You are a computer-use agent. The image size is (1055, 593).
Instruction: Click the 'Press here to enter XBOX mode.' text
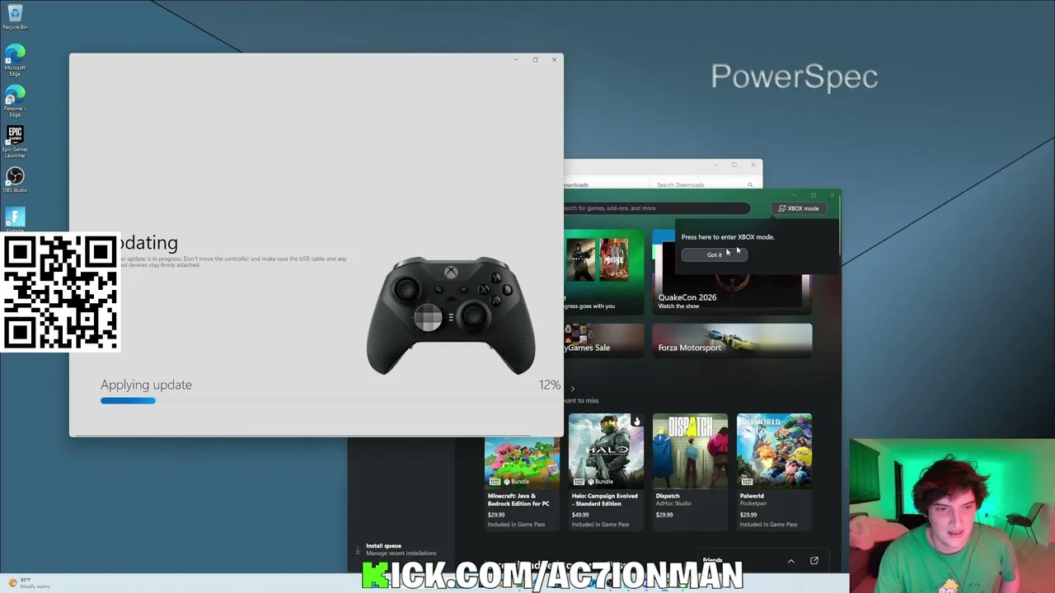click(728, 237)
